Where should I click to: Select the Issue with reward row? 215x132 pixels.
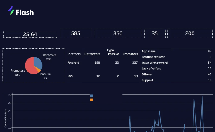pyautogui.click(x=177, y=63)
